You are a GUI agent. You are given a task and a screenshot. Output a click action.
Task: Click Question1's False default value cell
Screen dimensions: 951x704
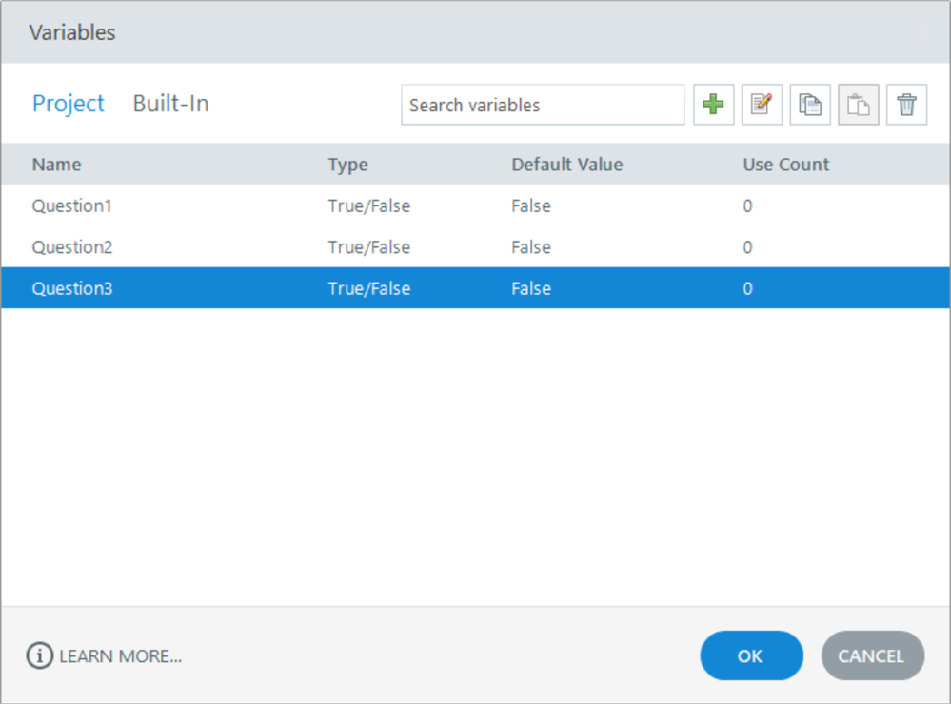tap(531, 205)
